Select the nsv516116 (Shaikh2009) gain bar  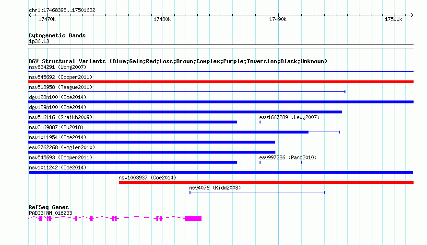tap(132, 122)
